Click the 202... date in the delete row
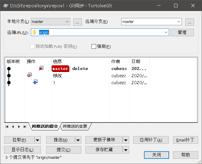 139,69
